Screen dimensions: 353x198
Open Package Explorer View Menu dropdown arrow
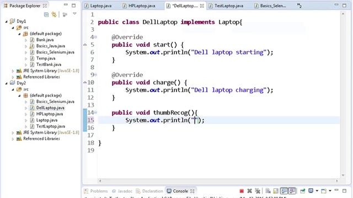click(x=74, y=14)
